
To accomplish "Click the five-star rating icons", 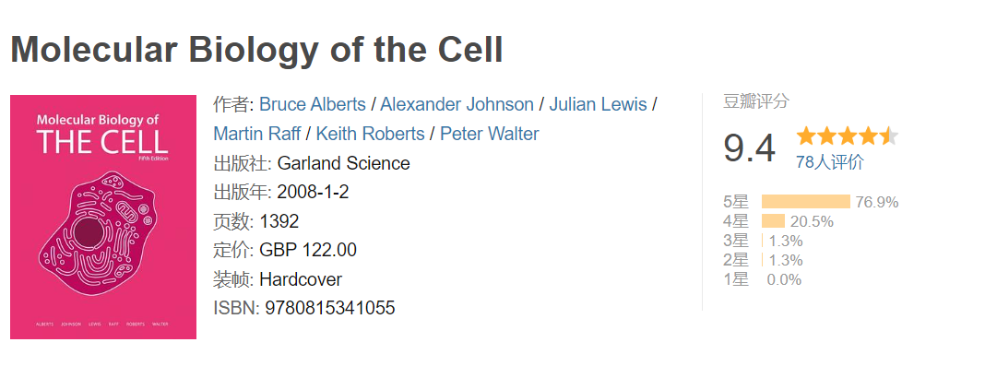I will pos(847,136).
